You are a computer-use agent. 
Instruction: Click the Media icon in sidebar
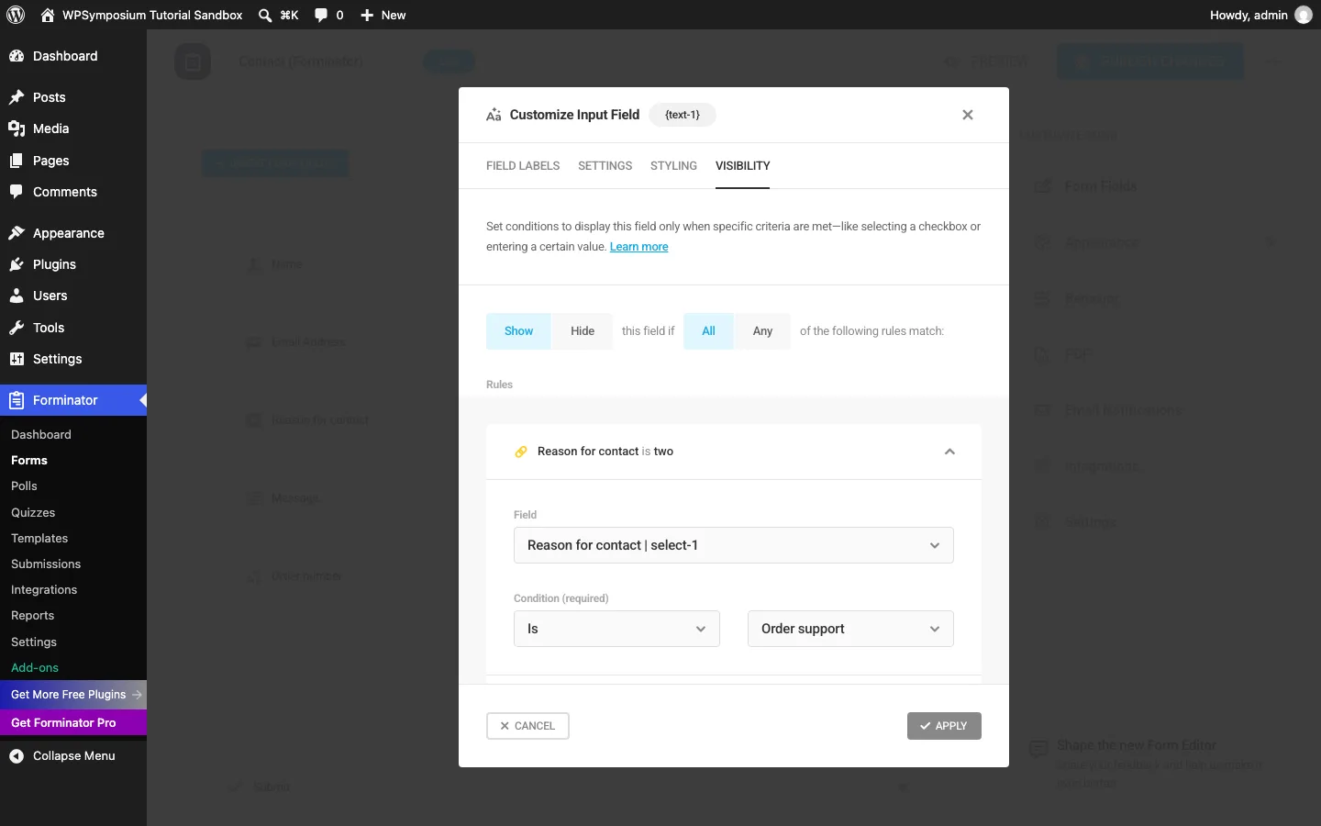point(17,128)
